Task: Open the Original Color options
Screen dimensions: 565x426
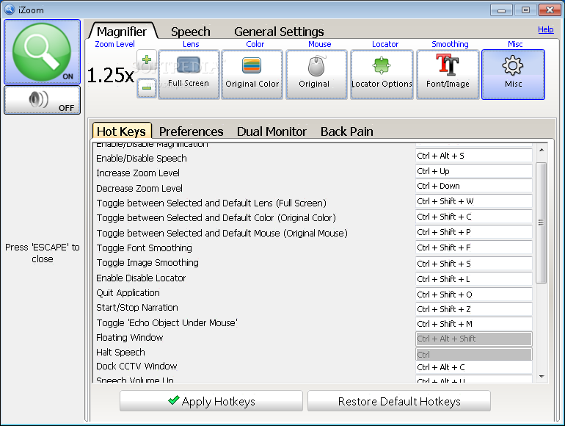Action: coord(252,74)
